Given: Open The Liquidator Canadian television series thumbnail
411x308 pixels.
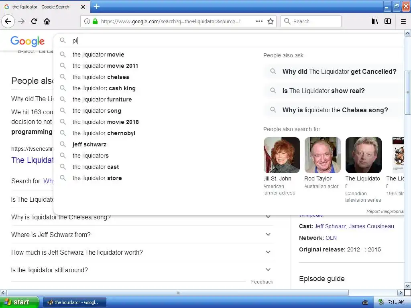Looking at the screenshot, I should pyautogui.click(x=363, y=155).
